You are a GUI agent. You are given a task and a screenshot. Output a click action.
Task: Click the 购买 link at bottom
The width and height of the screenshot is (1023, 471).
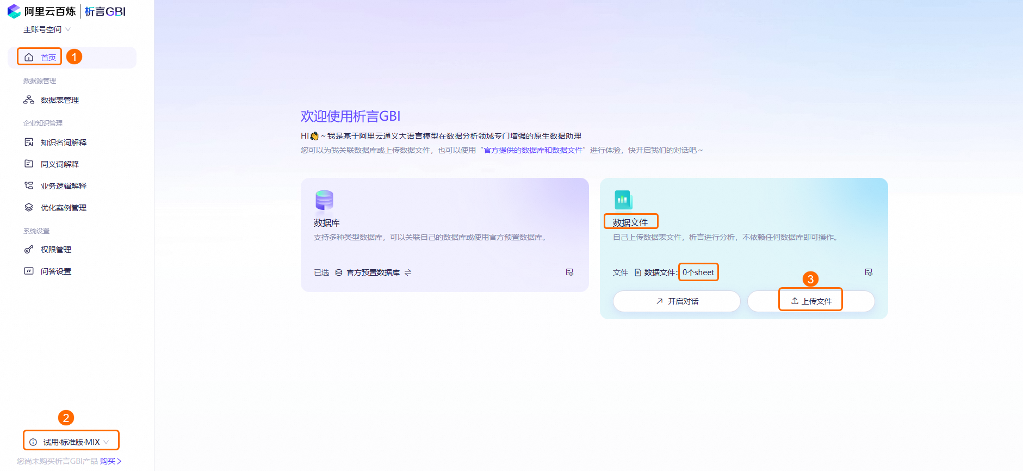[111, 461]
